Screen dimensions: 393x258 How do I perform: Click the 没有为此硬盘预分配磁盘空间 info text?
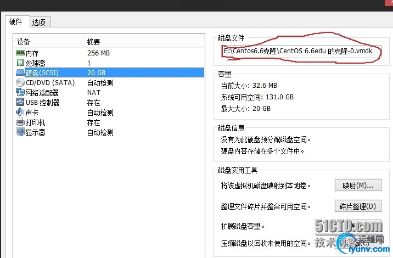[x=266, y=139]
